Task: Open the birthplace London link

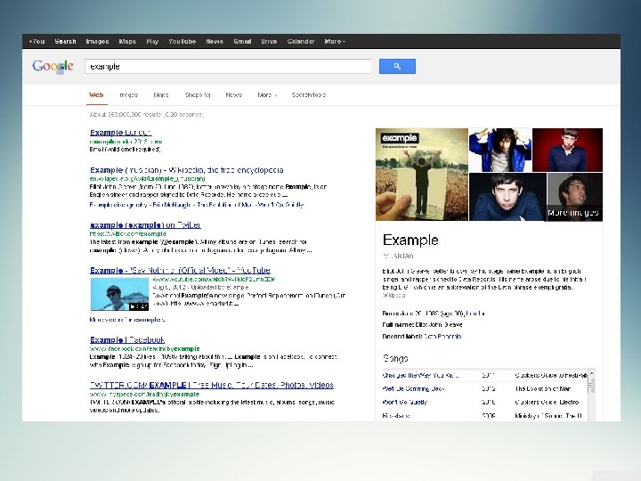Action: coord(475,314)
